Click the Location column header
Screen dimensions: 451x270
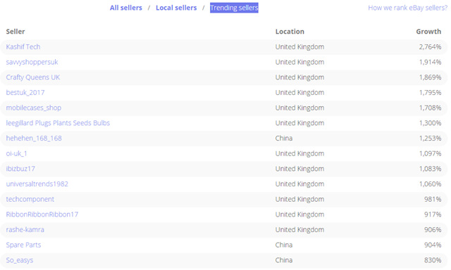[x=290, y=32]
